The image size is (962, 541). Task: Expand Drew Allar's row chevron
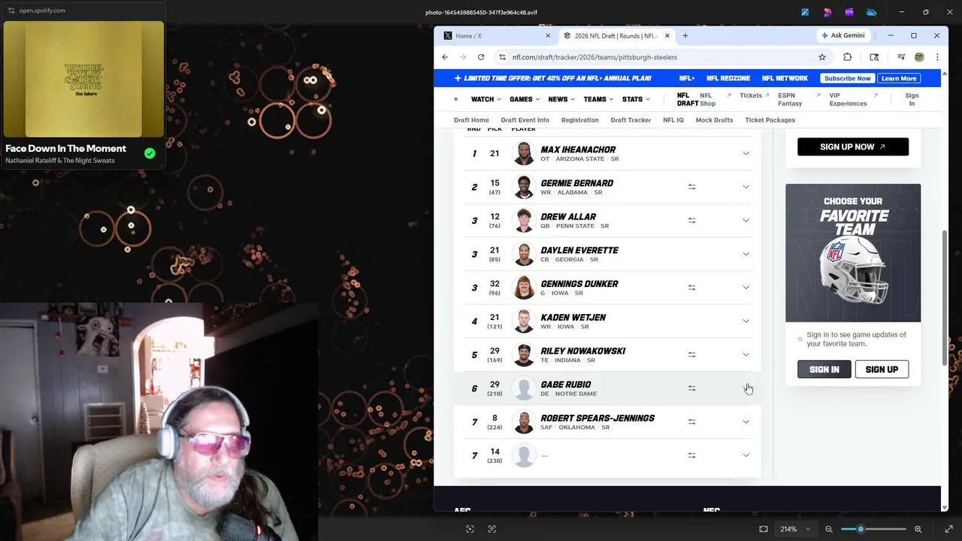point(746,220)
